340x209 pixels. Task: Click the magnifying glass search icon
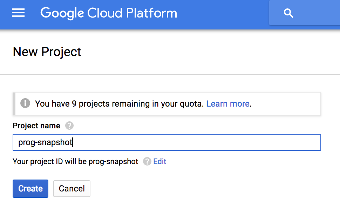(x=288, y=13)
